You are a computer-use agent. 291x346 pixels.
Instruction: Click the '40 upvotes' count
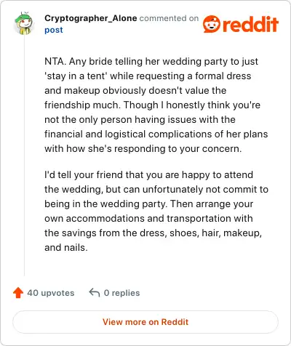click(x=51, y=293)
